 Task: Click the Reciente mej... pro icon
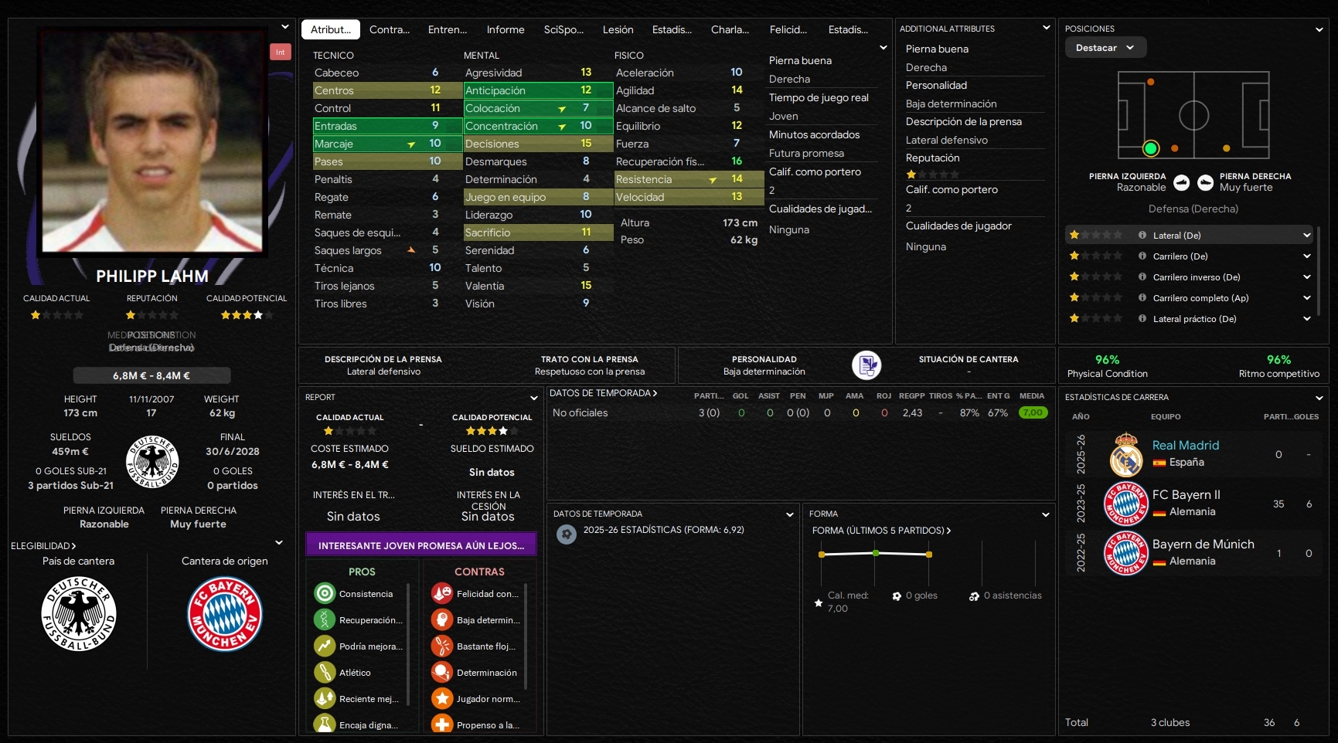(x=325, y=699)
